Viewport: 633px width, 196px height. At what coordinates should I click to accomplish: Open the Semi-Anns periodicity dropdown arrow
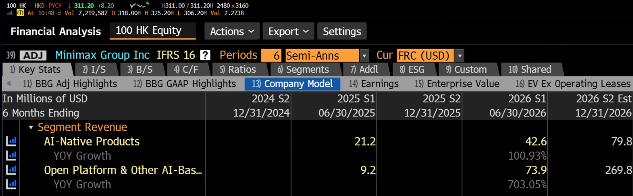pos(364,55)
